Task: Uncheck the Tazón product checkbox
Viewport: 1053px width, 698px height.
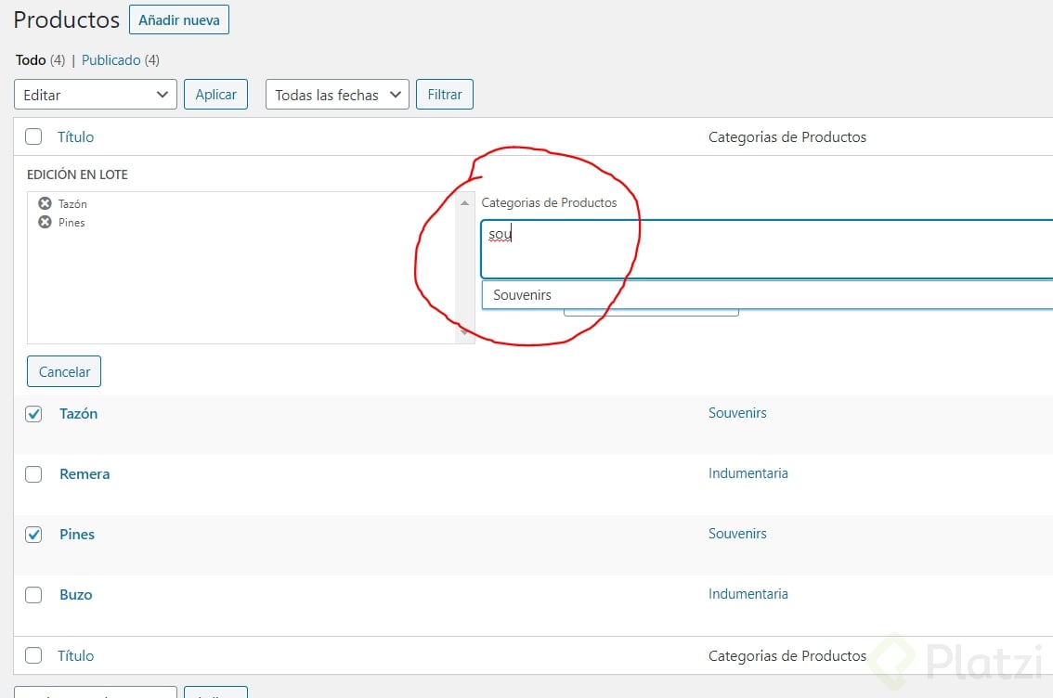Action: click(33, 414)
